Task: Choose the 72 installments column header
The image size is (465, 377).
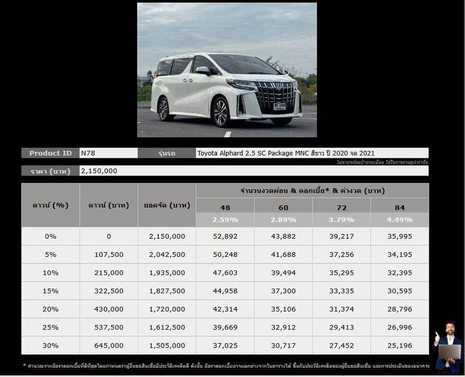Action: click(341, 207)
